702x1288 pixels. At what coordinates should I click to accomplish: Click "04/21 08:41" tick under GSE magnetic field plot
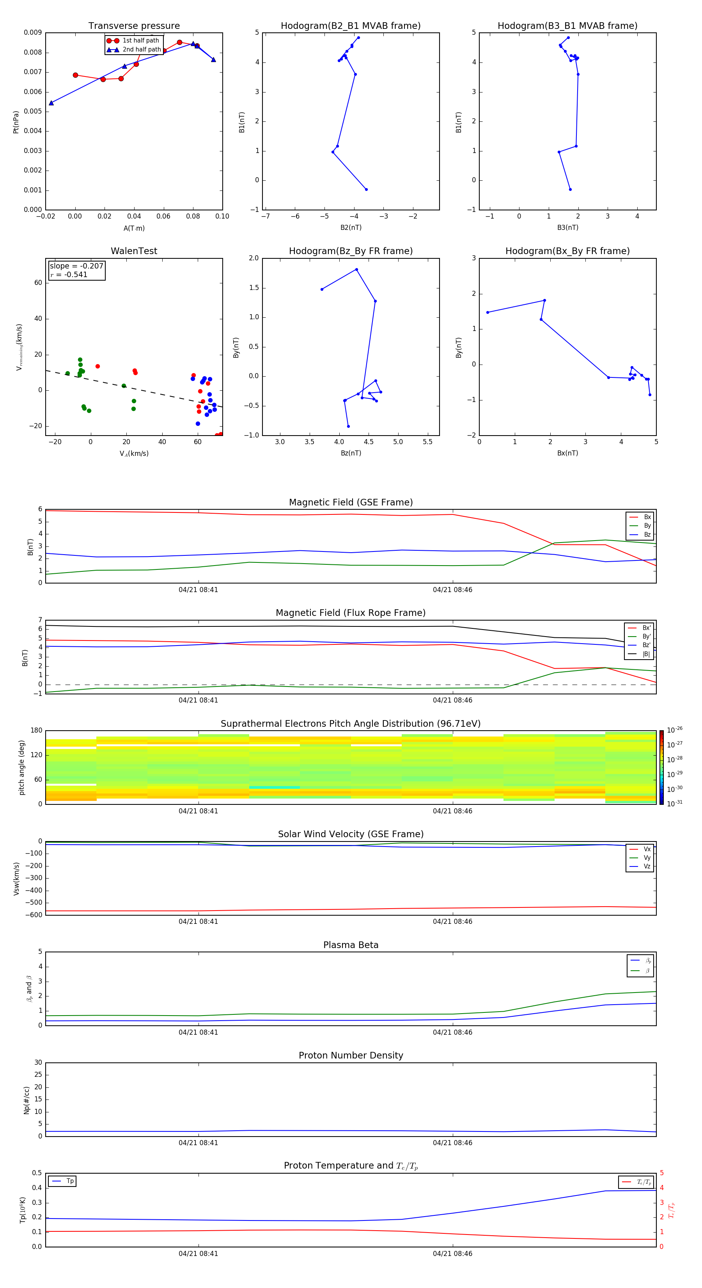click(199, 590)
